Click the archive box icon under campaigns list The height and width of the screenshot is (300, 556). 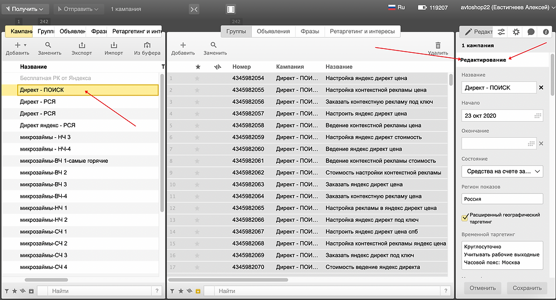(31, 291)
